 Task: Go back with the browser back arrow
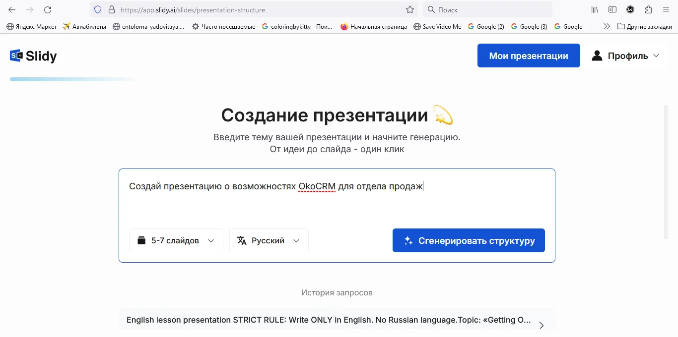tap(12, 9)
